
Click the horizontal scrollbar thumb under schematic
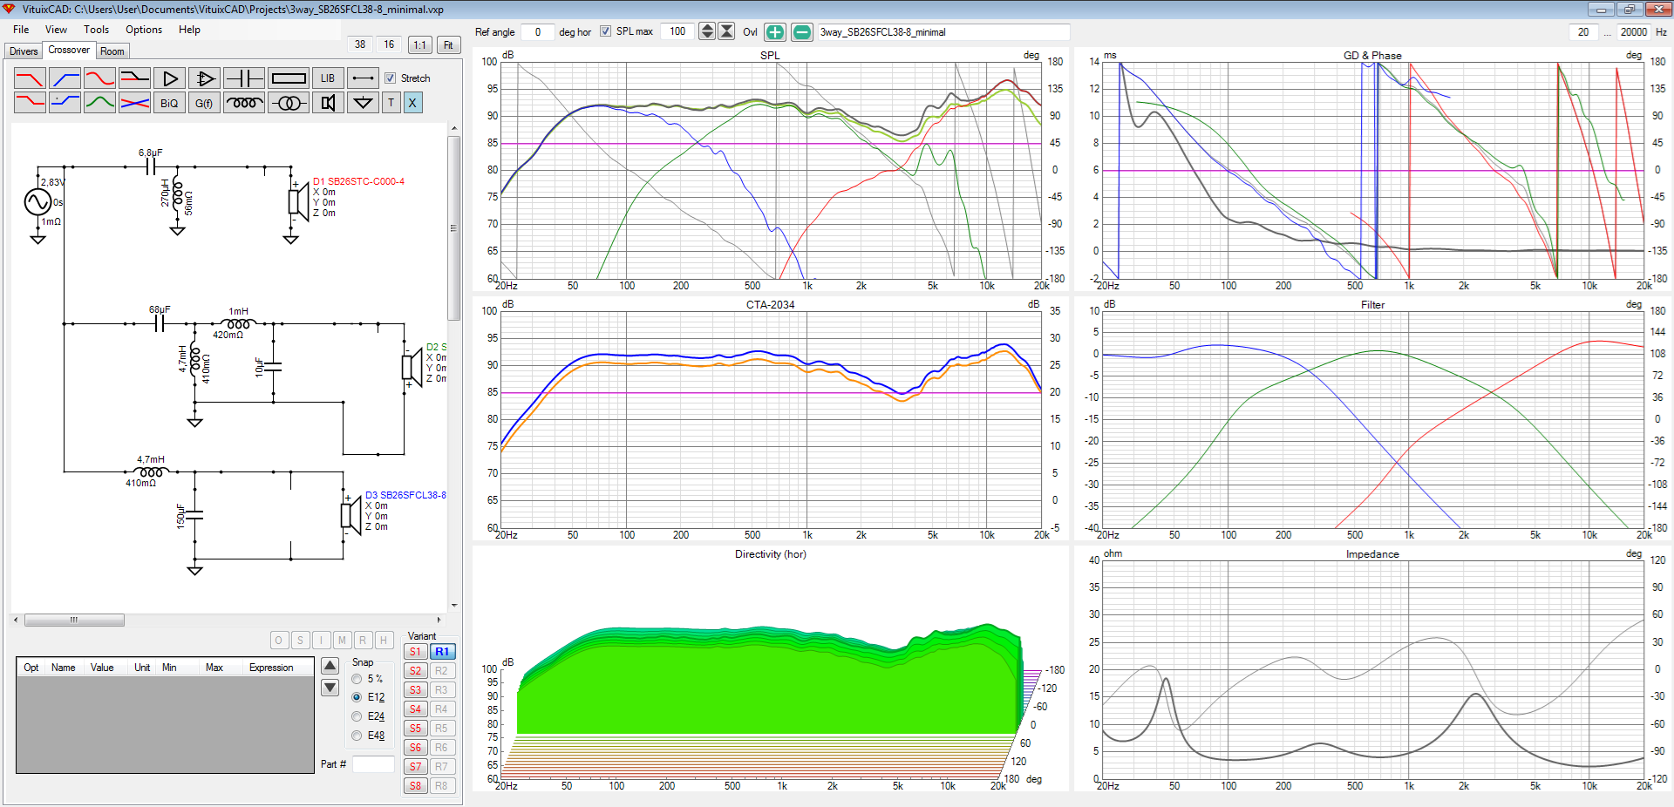74,621
